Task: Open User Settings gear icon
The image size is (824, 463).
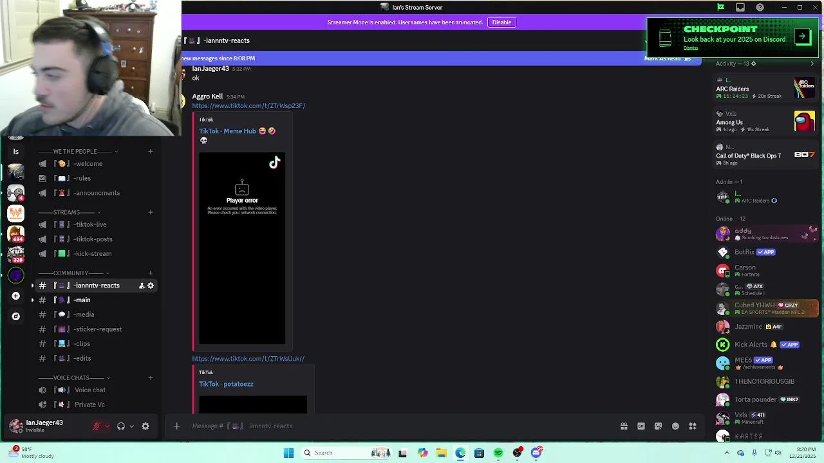Action: coord(145,426)
